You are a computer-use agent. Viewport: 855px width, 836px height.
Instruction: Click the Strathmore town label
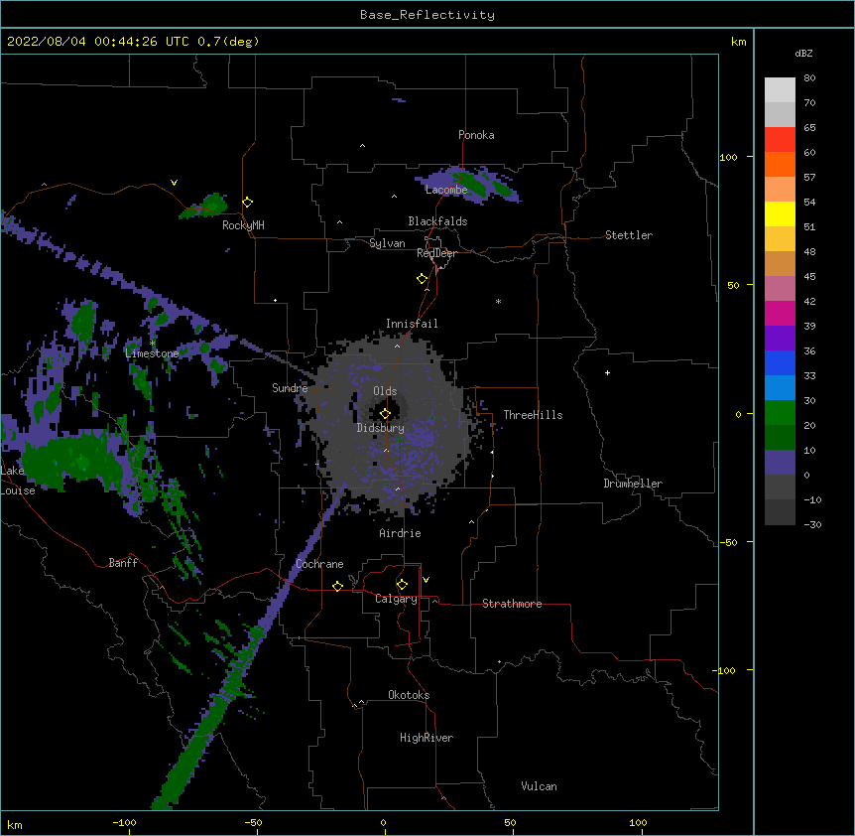[512, 604]
